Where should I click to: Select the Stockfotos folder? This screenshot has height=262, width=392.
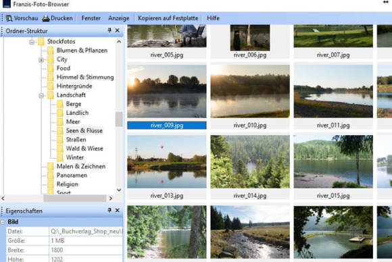pos(62,41)
